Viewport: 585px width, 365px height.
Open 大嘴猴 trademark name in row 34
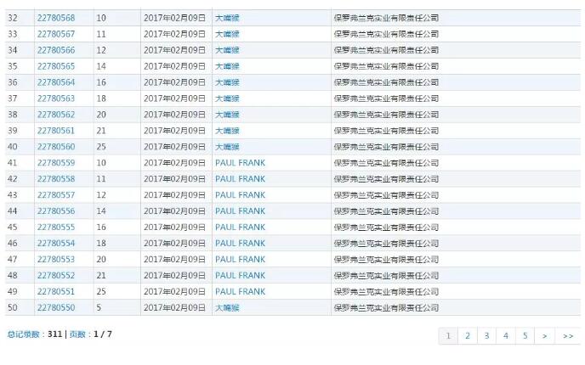[x=227, y=50]
